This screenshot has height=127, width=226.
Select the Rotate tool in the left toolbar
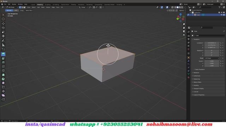(3, 28)
